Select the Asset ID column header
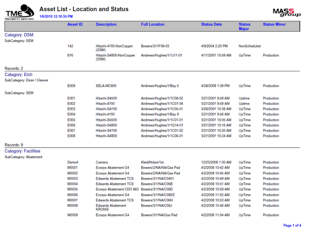313x235 pixels. point(75,24)
